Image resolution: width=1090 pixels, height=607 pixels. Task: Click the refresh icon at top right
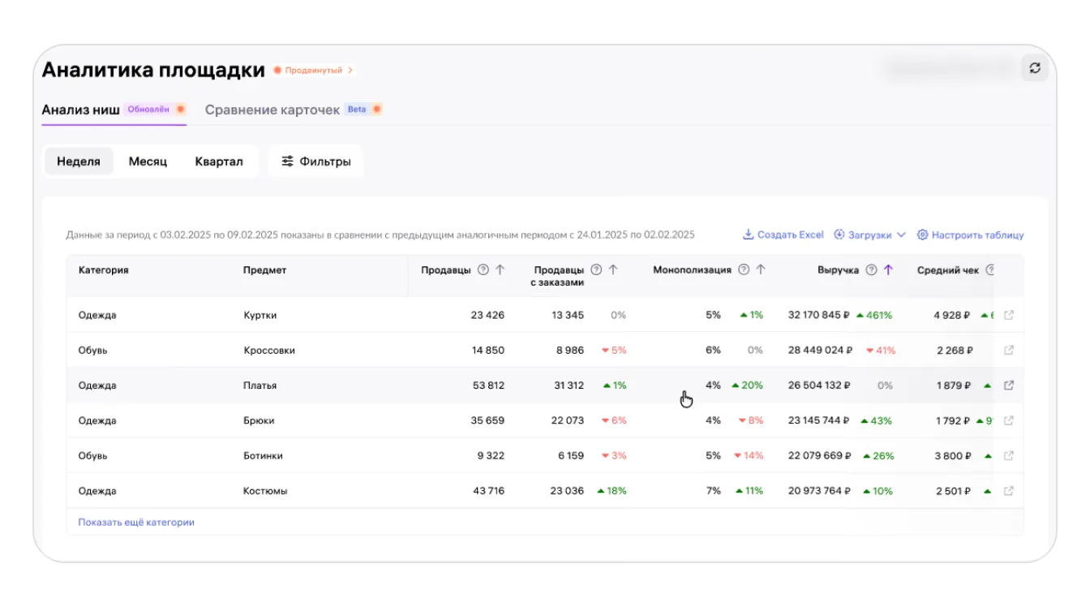1035,68
